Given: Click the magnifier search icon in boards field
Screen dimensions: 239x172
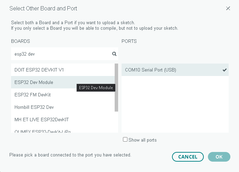Looking at the screenshot, I should 114,54.
